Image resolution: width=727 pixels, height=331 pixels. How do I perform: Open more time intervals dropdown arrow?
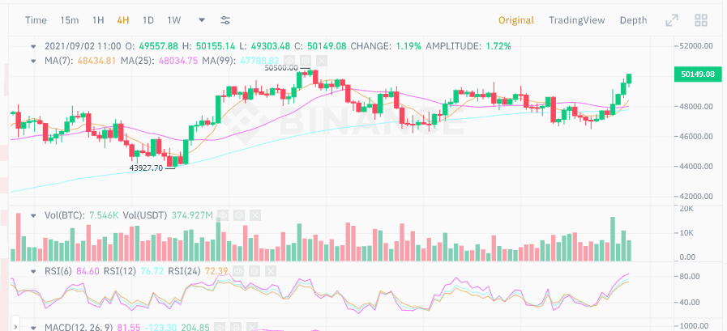pos(202,20)
